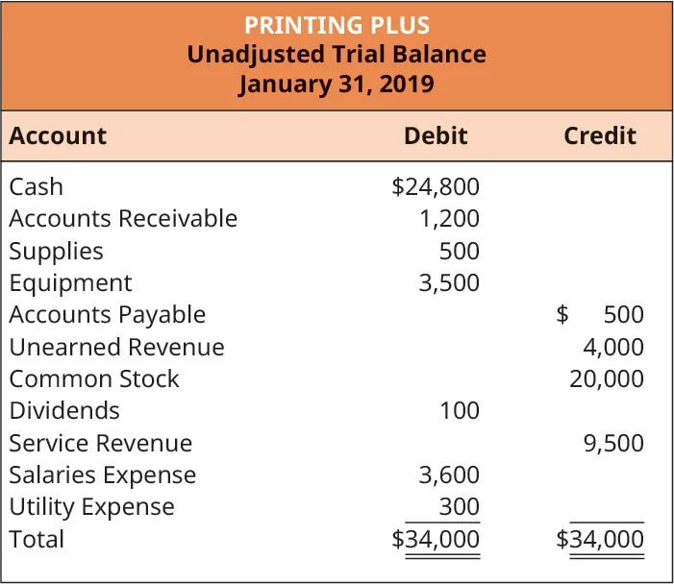The image size is (674, 584).
Task: Click the Debit column header
Action: point(436,135)
